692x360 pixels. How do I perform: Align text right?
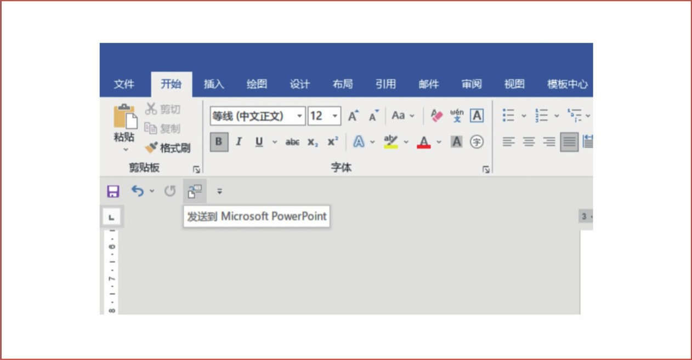pyautogui.click(x=549, y=142)
